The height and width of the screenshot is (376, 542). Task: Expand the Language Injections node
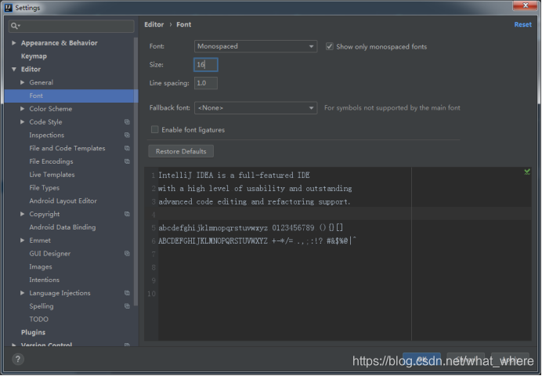click(x=22, y=293)
